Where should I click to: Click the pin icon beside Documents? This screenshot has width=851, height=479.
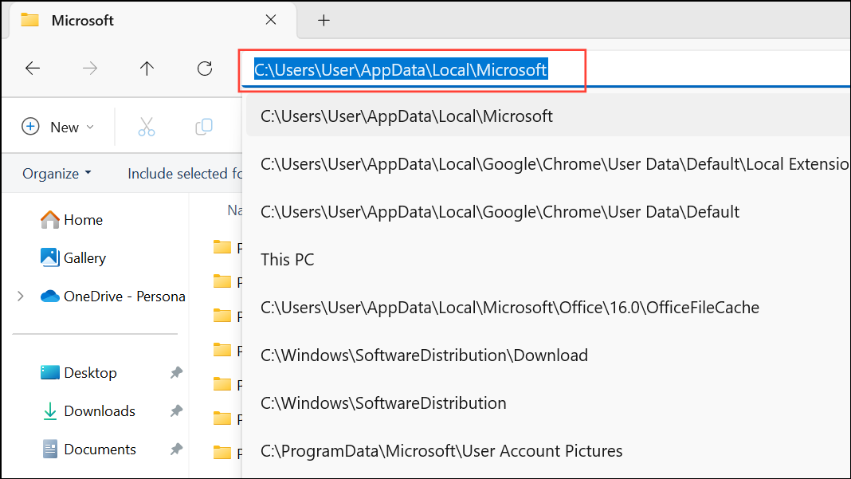[x=176, y=450]
